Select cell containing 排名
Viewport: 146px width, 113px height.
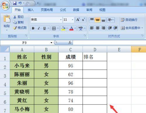click(95, 57)
